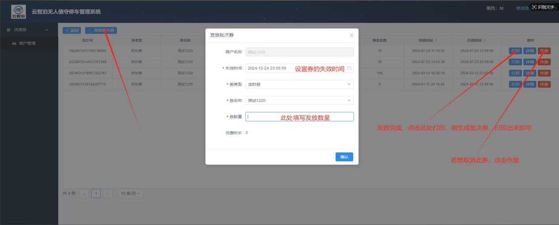This screenshot has height=225, width=559.
Task: Click the 剩余张数 column header
Action: pyautogui.click(x=380, y=41)
